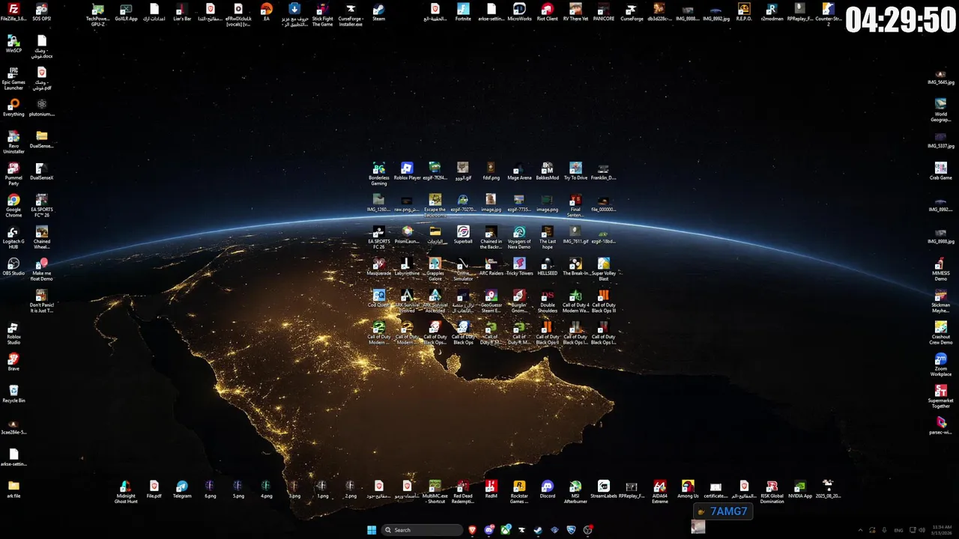Launch SOS OPS! from the desktop
Image resolution: width=959 pixels, height=539 pixels.
click(42, 12)
